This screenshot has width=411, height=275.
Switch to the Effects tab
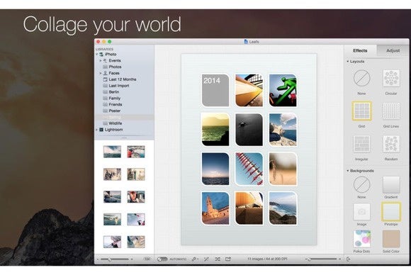(x=360, y=50)
